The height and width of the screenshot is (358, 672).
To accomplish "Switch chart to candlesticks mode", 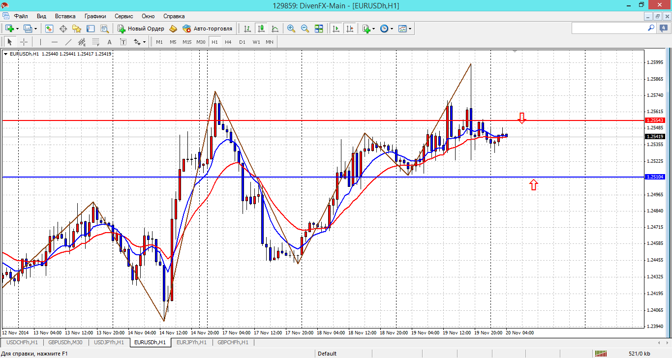I will click(x=261, y=29).
